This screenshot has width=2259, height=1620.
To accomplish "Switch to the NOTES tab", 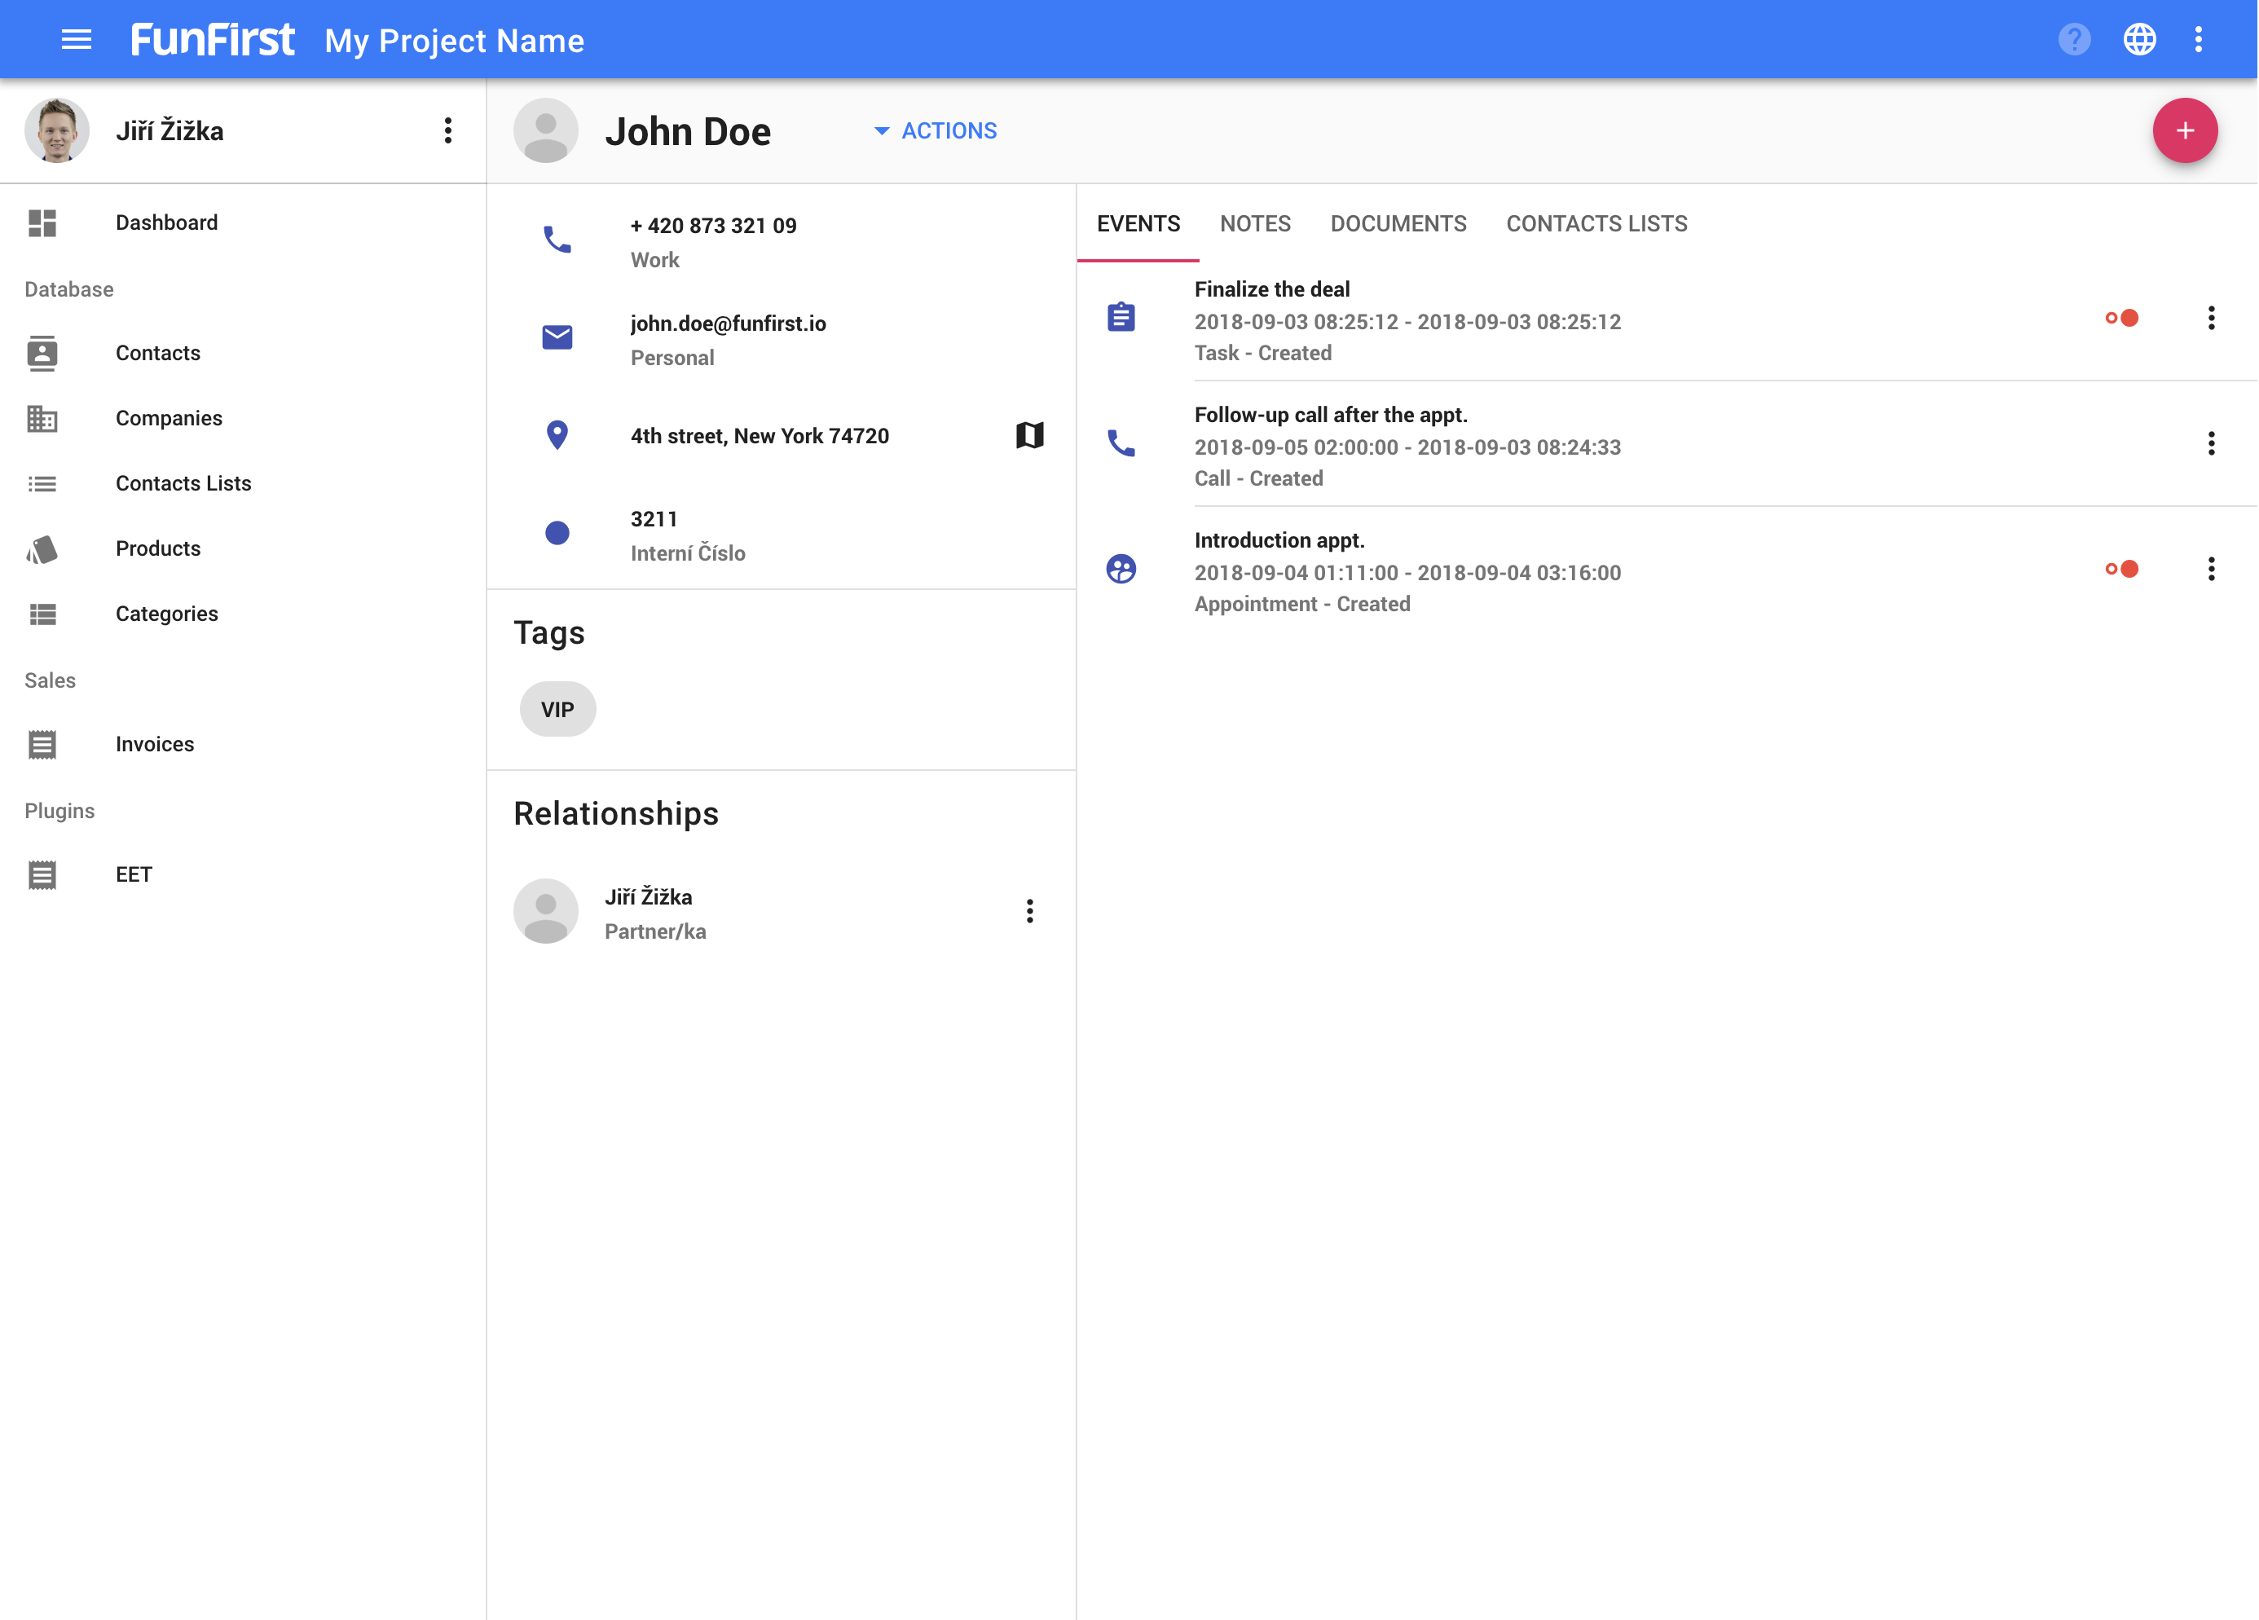I will pyautogui.click(x=1255, y=224).
